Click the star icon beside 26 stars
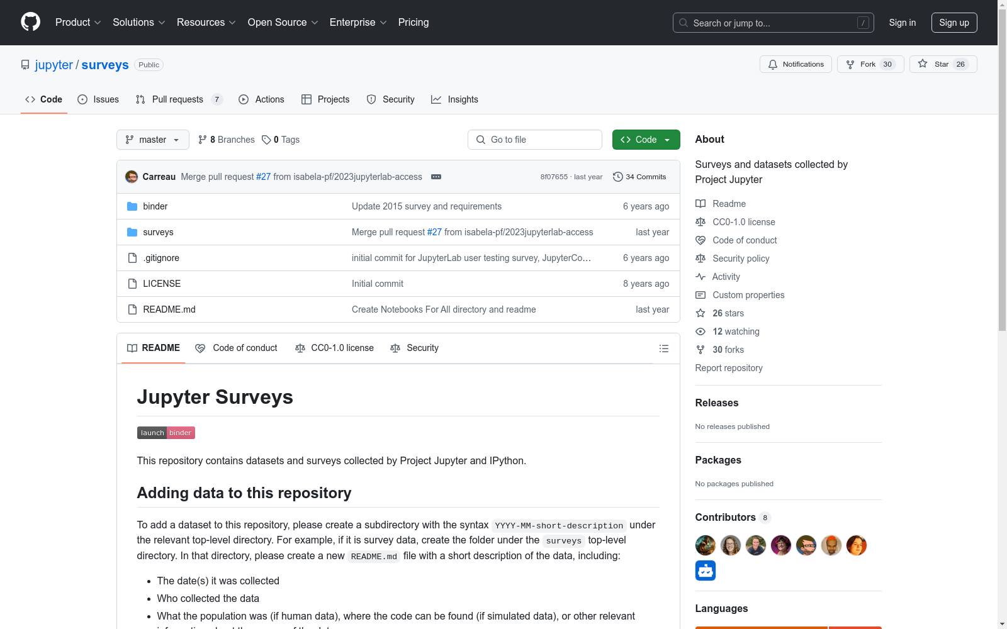This screenshot has height=629, width=1007. (700, 313)
